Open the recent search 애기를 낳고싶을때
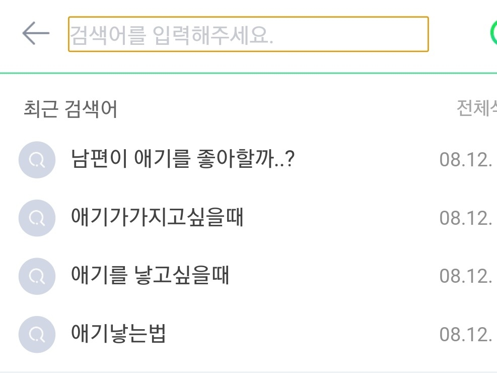 coord(151,276)
